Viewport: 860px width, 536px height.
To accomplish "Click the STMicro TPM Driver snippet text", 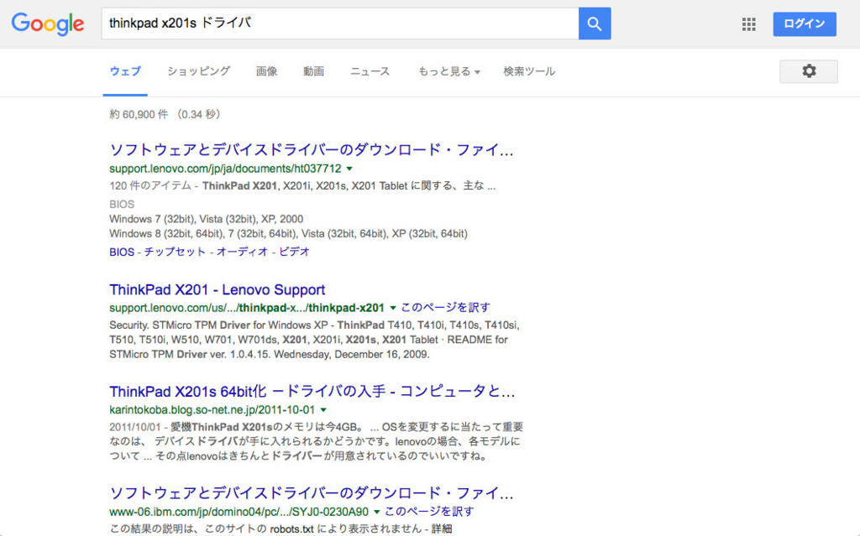I will [x=314, y=339].
